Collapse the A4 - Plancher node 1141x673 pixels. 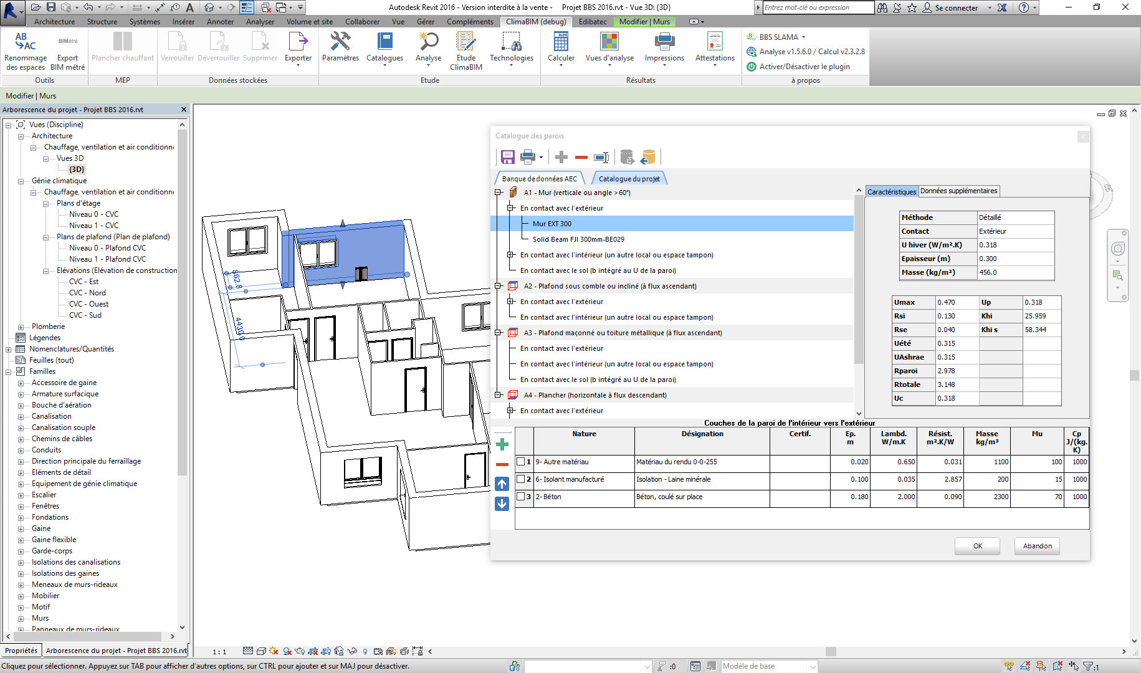pyautogui.click(x=499, y=395)
